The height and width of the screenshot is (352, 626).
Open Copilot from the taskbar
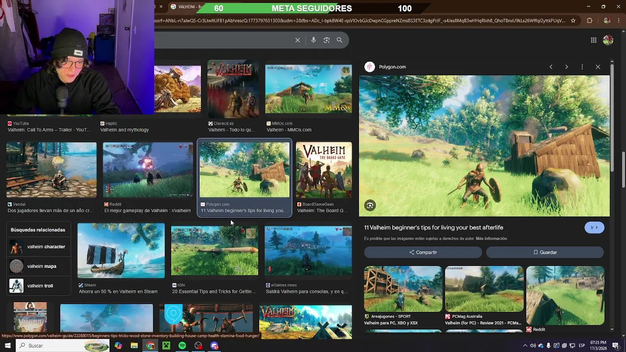118,346
